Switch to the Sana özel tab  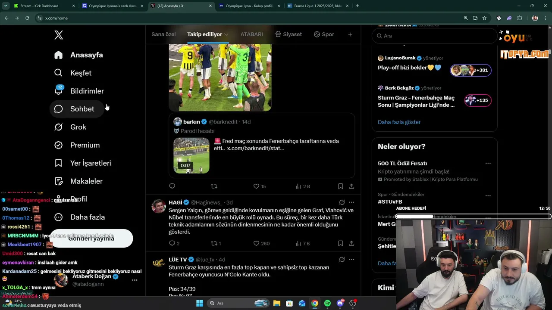pyautogui.click(x=163, y=34)
